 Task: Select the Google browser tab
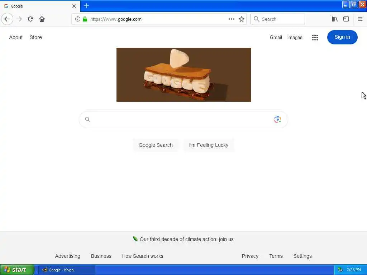(40, 6)
